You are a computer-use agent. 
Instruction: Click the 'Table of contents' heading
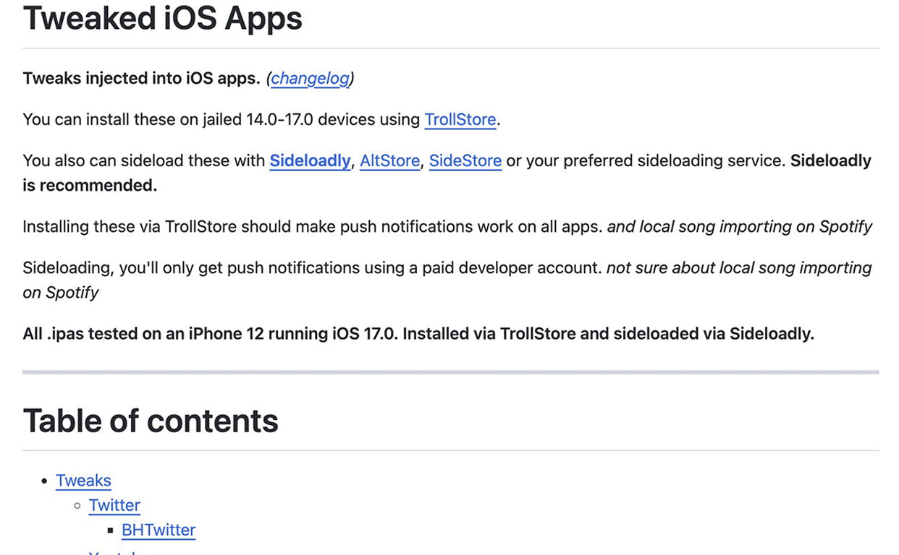tap(151, 421)
